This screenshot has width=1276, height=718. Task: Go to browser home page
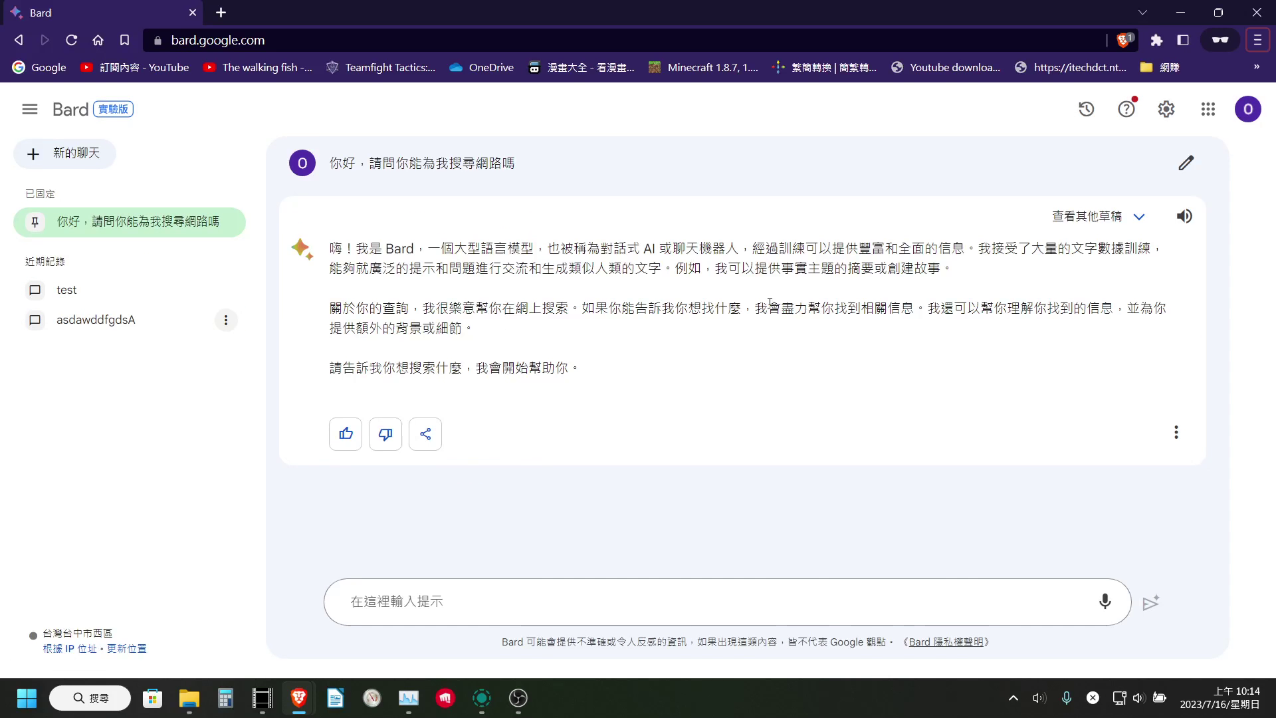pos(98,41)
